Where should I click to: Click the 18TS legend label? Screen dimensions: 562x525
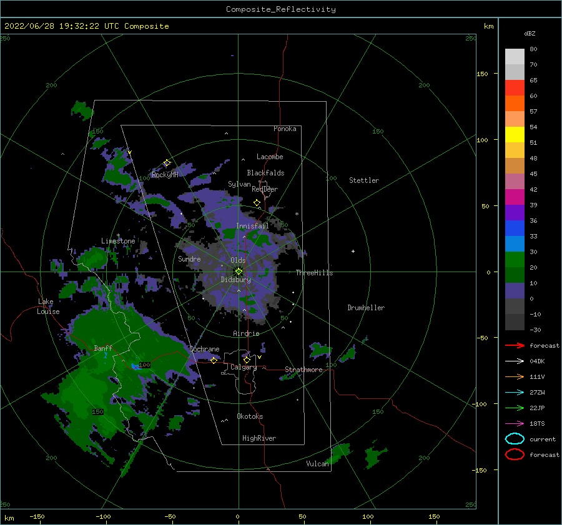tap(537, 424)
